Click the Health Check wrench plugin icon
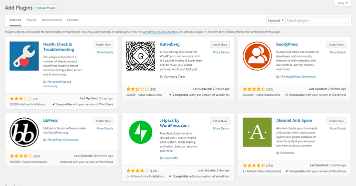Image resolution: width=356 pixels, height=186 pixels. click(24, 56)
